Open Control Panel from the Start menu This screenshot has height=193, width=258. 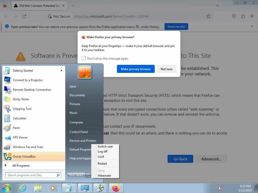click(x=79, y=132)
